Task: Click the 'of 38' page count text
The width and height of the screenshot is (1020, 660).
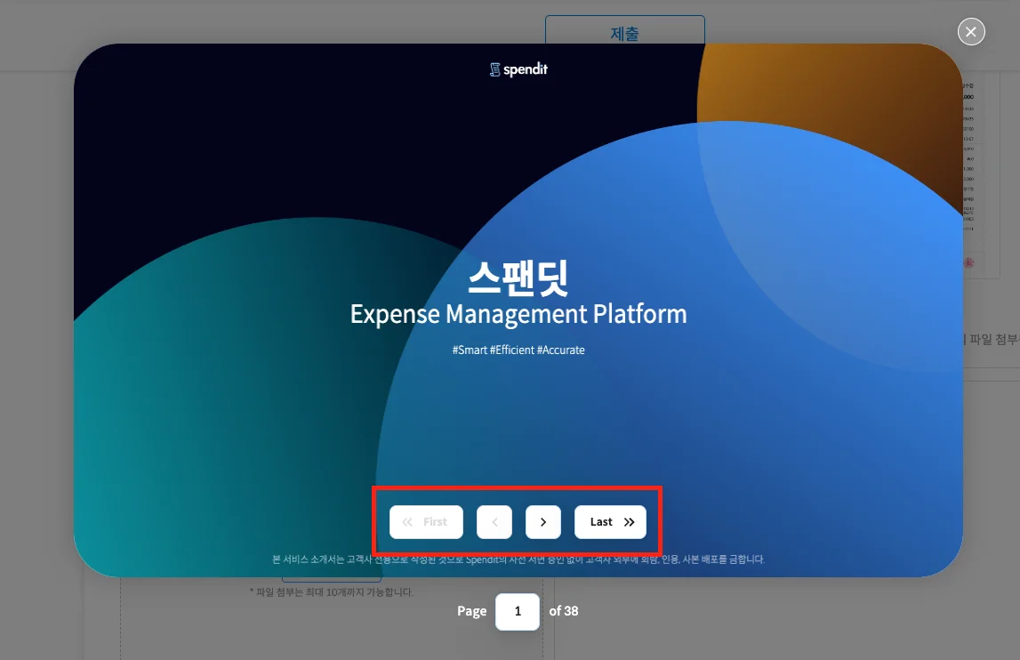Action: click(x=563, y=611)
